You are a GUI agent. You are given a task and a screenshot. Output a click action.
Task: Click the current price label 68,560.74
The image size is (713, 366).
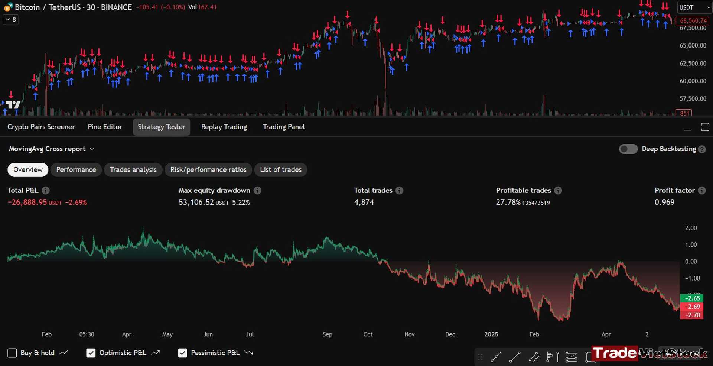(693, 21)
